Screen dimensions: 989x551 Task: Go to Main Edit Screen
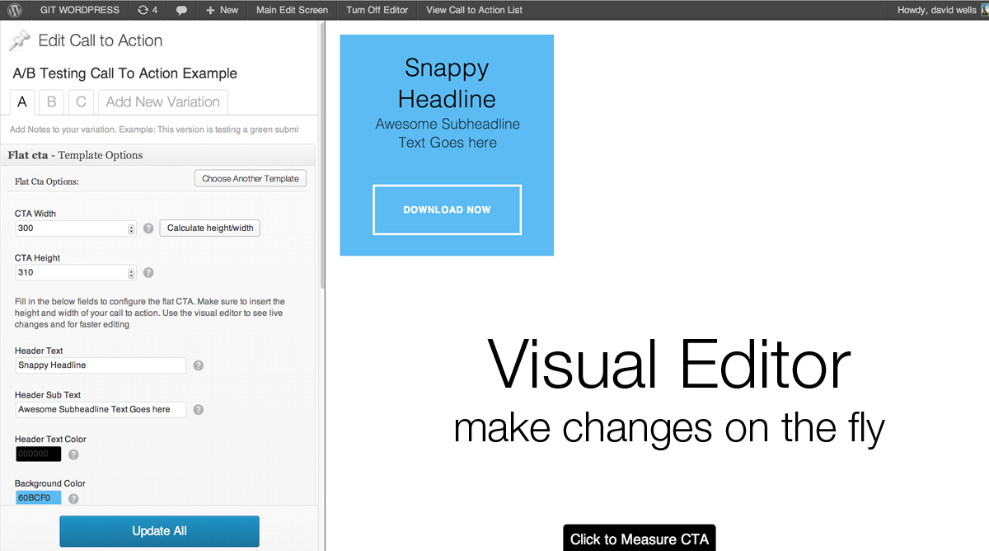(x=292, y=10)
